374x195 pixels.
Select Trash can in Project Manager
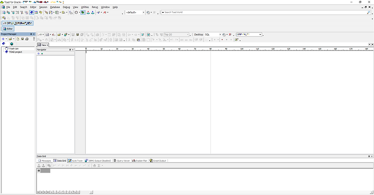(13, 48)
